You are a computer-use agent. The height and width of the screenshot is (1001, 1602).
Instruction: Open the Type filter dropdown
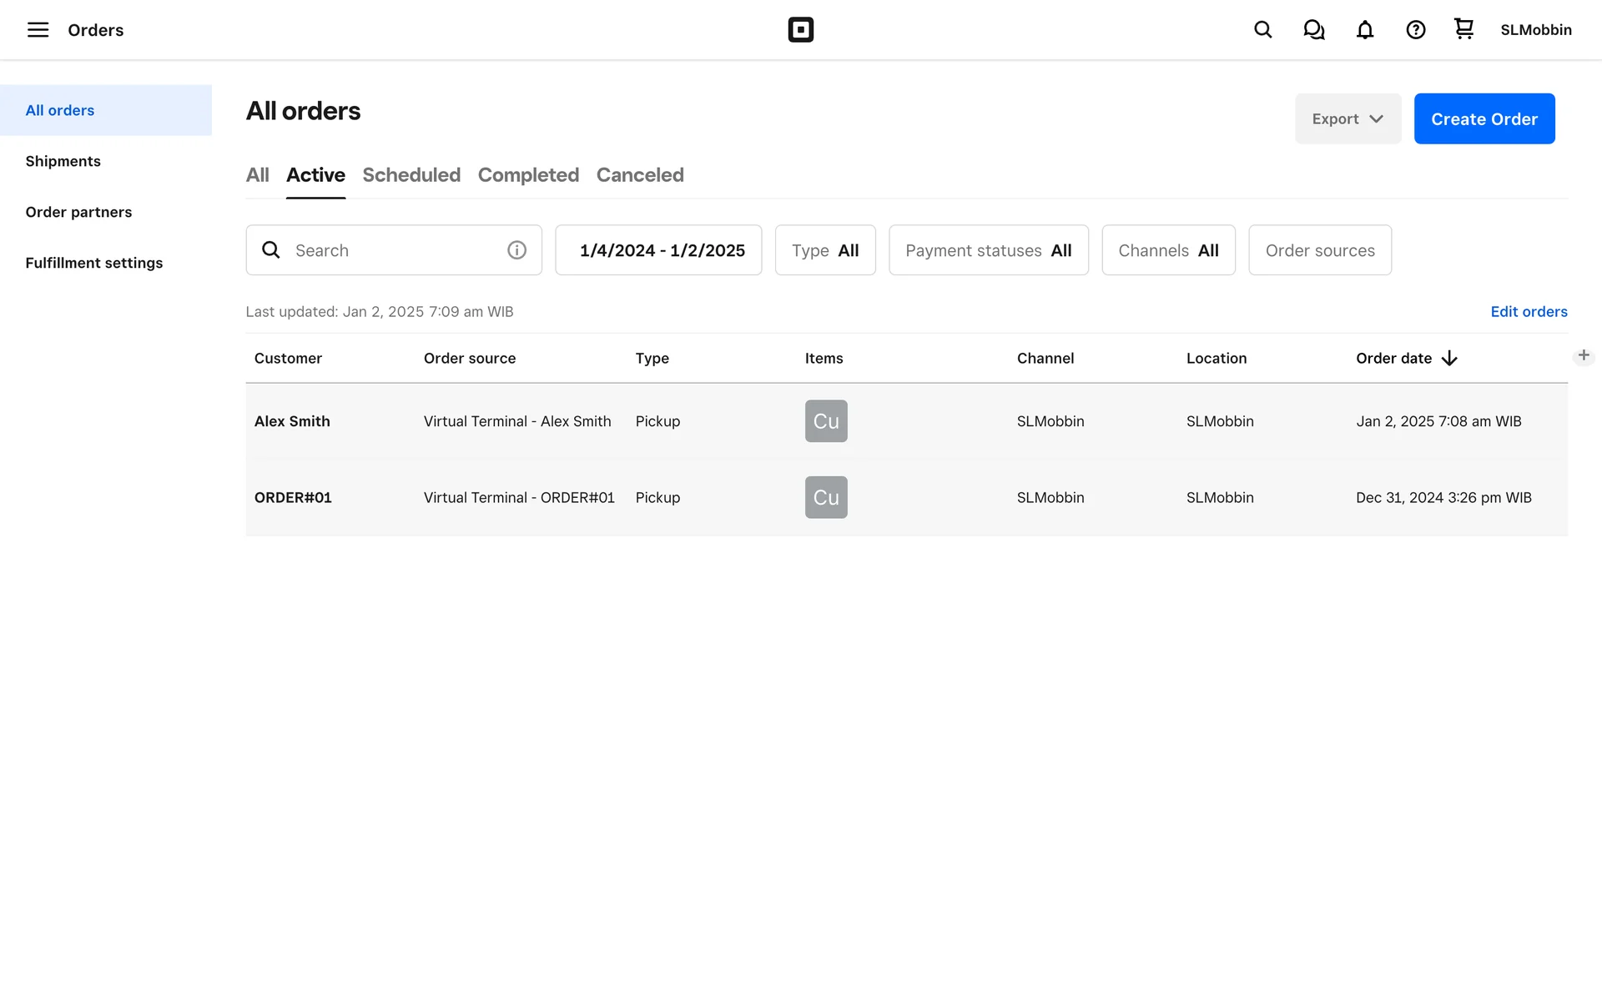[x=824, y=250]
